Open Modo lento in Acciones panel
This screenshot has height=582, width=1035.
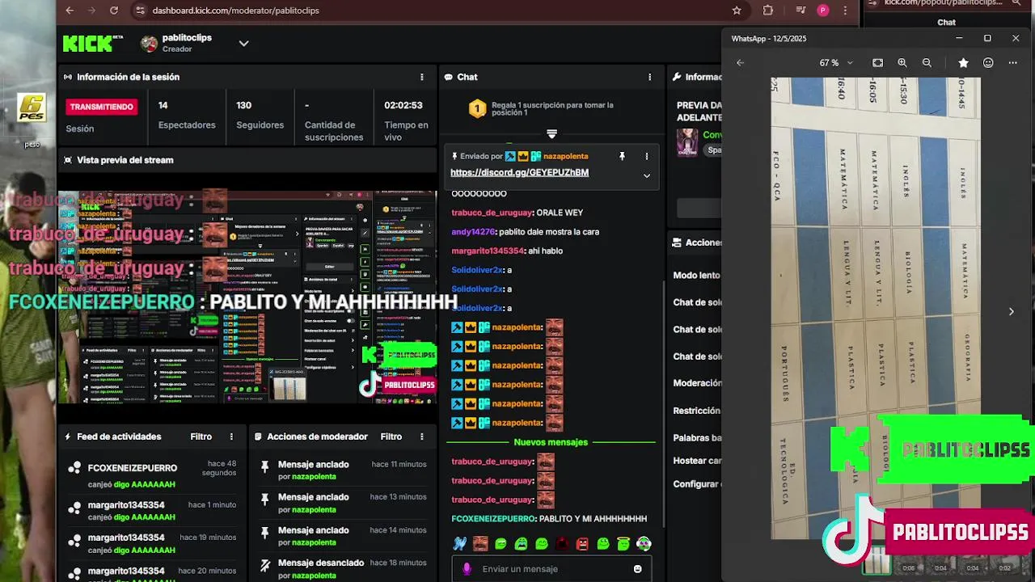[696, 276]
